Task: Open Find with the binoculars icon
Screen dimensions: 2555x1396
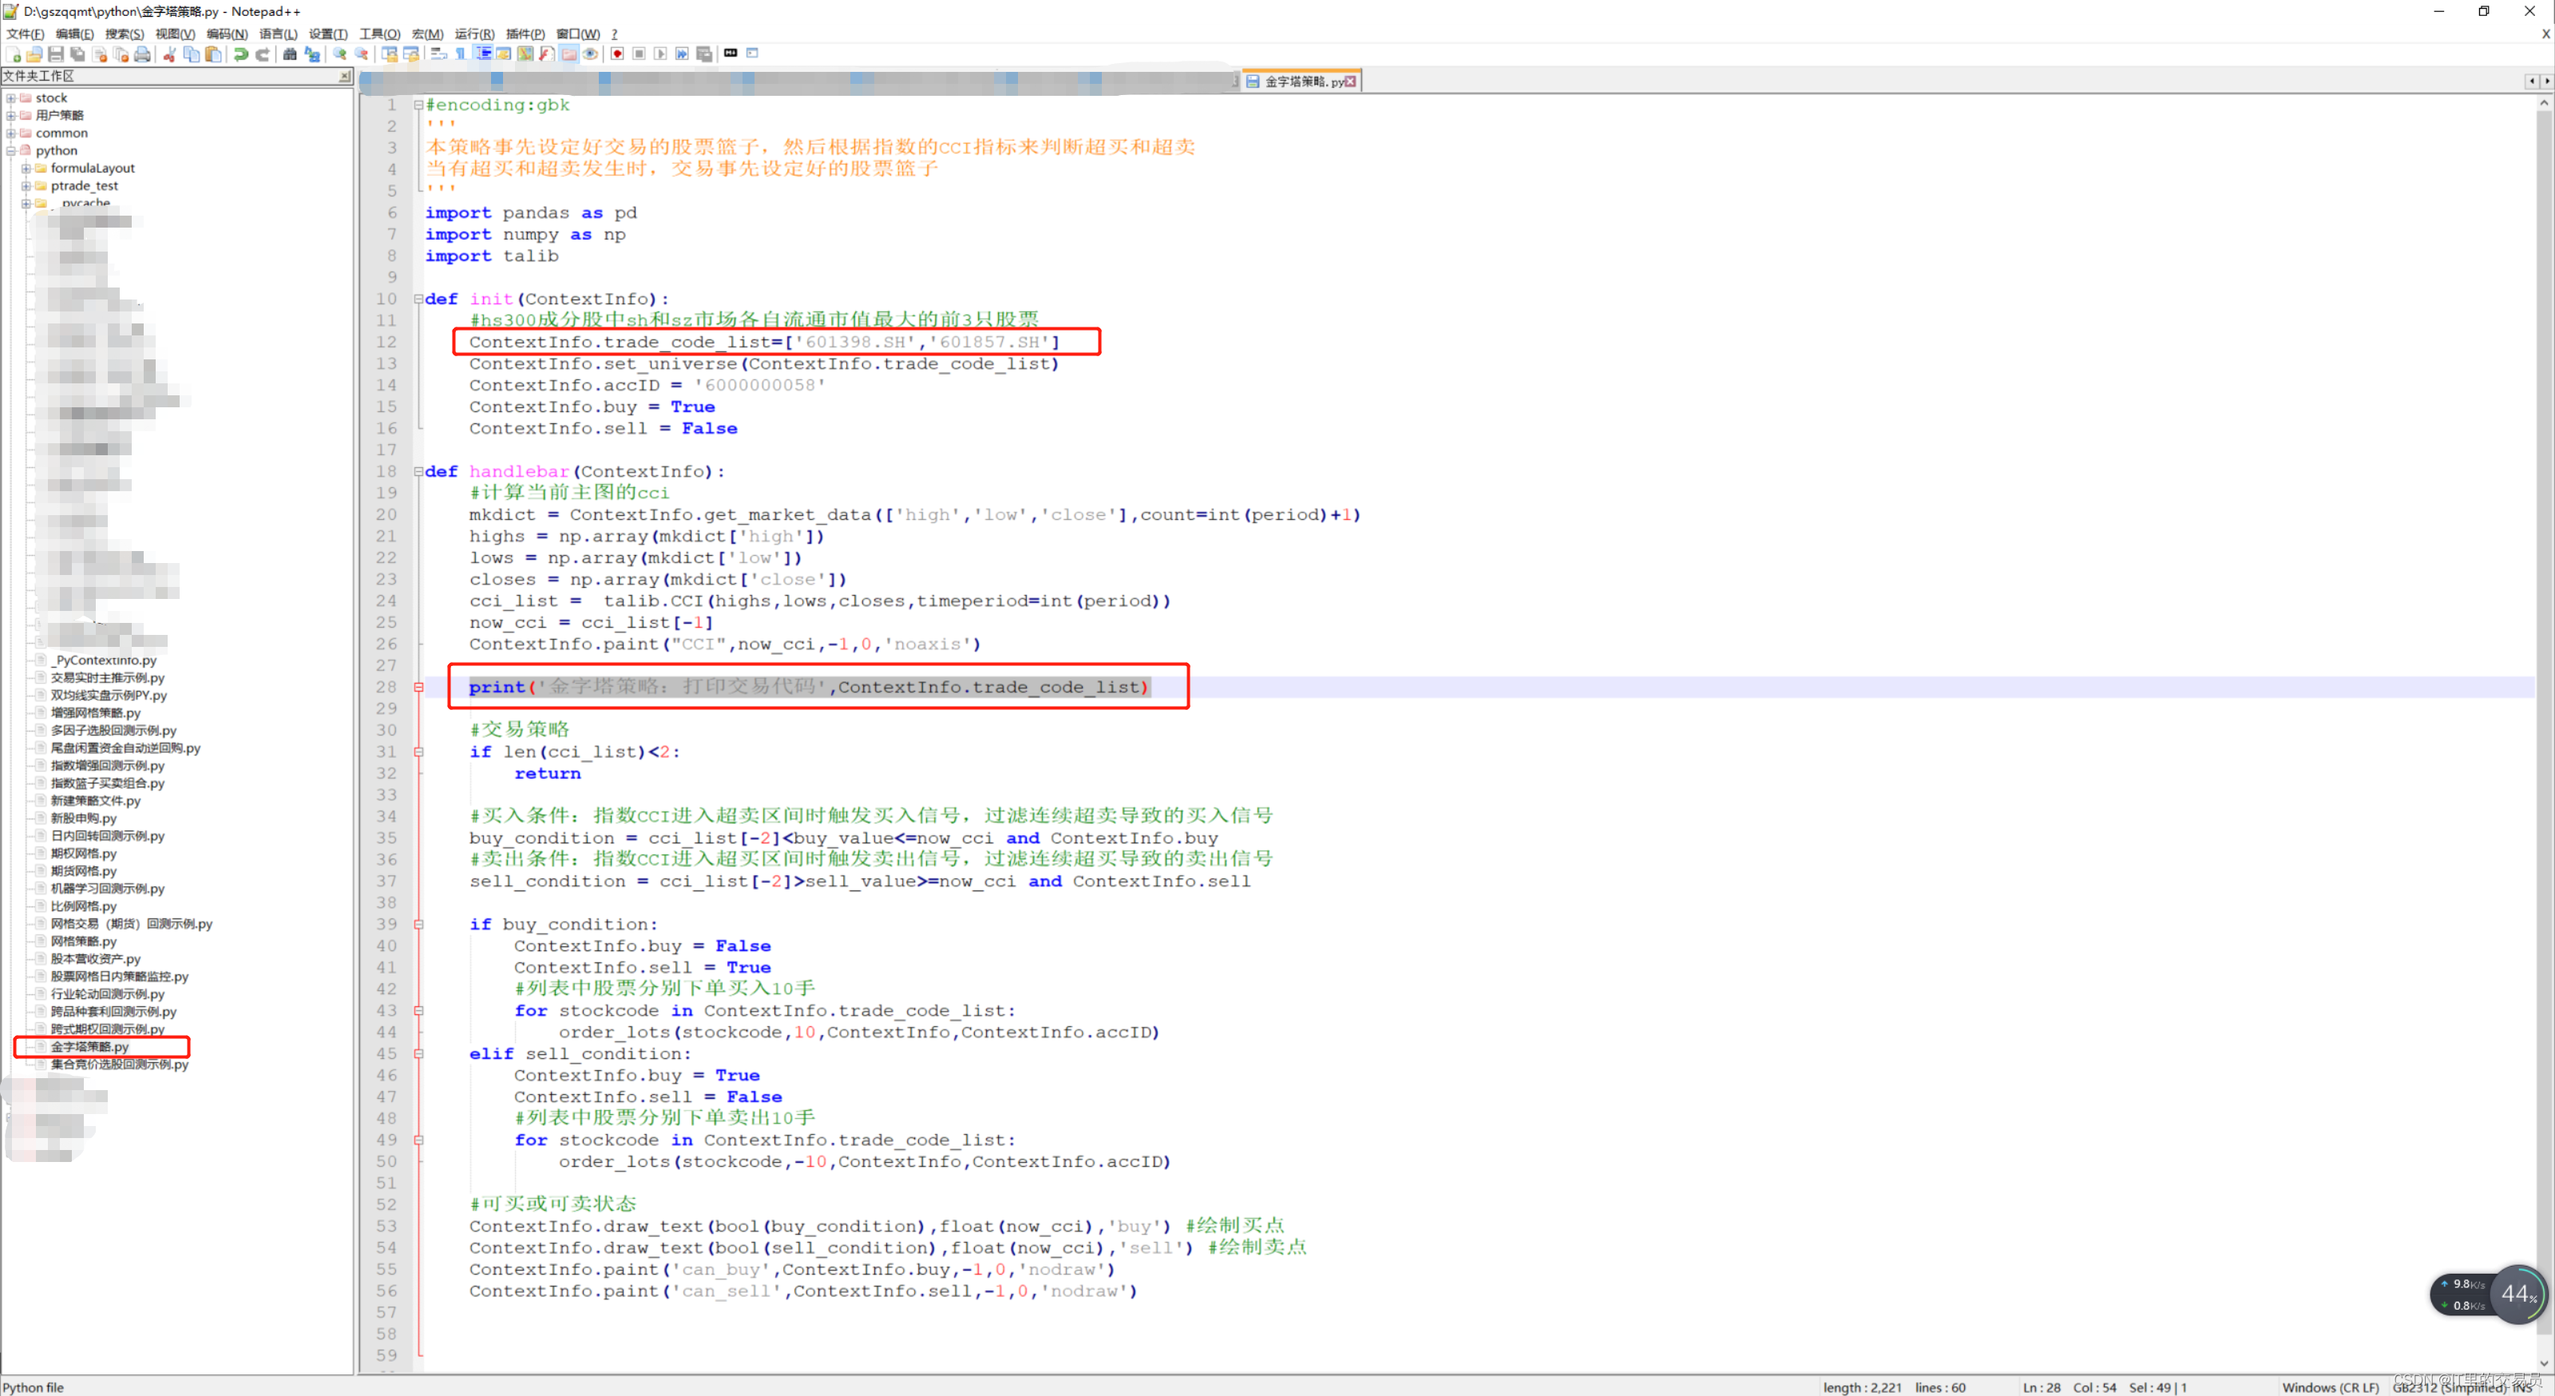Action: 290,54
